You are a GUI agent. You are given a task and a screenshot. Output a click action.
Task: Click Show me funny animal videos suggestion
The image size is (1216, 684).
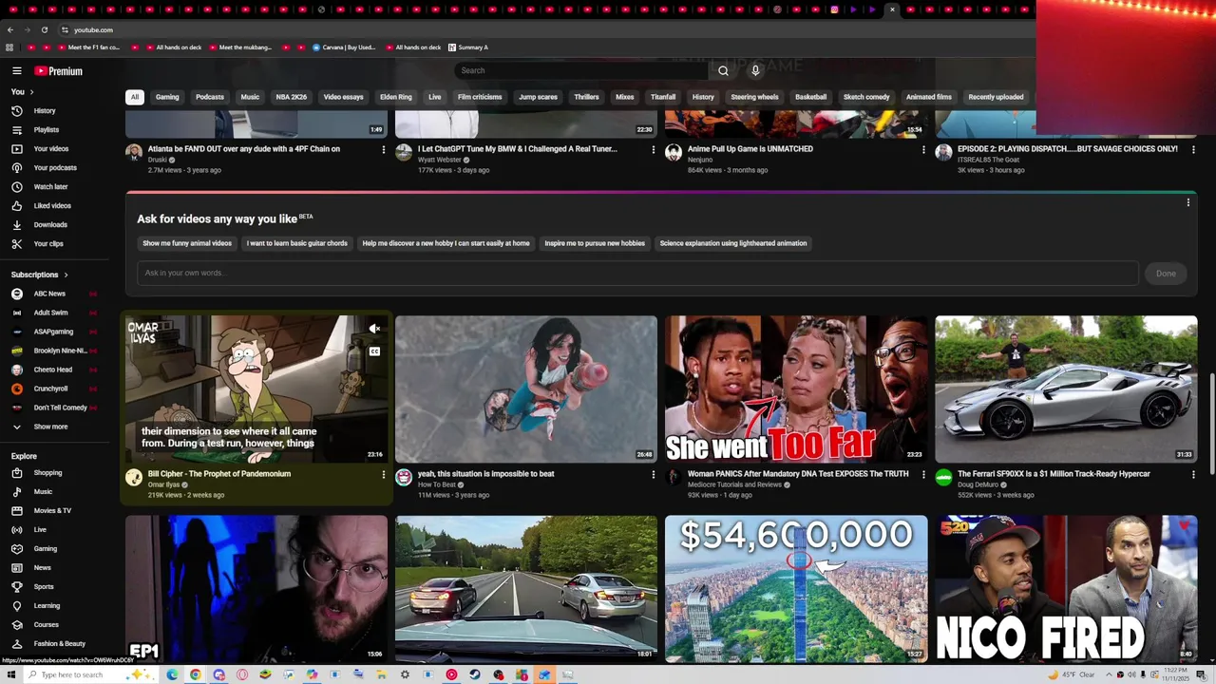(x=187, y=243)
